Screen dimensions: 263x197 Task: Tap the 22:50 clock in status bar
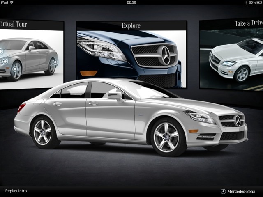[131, 2]
